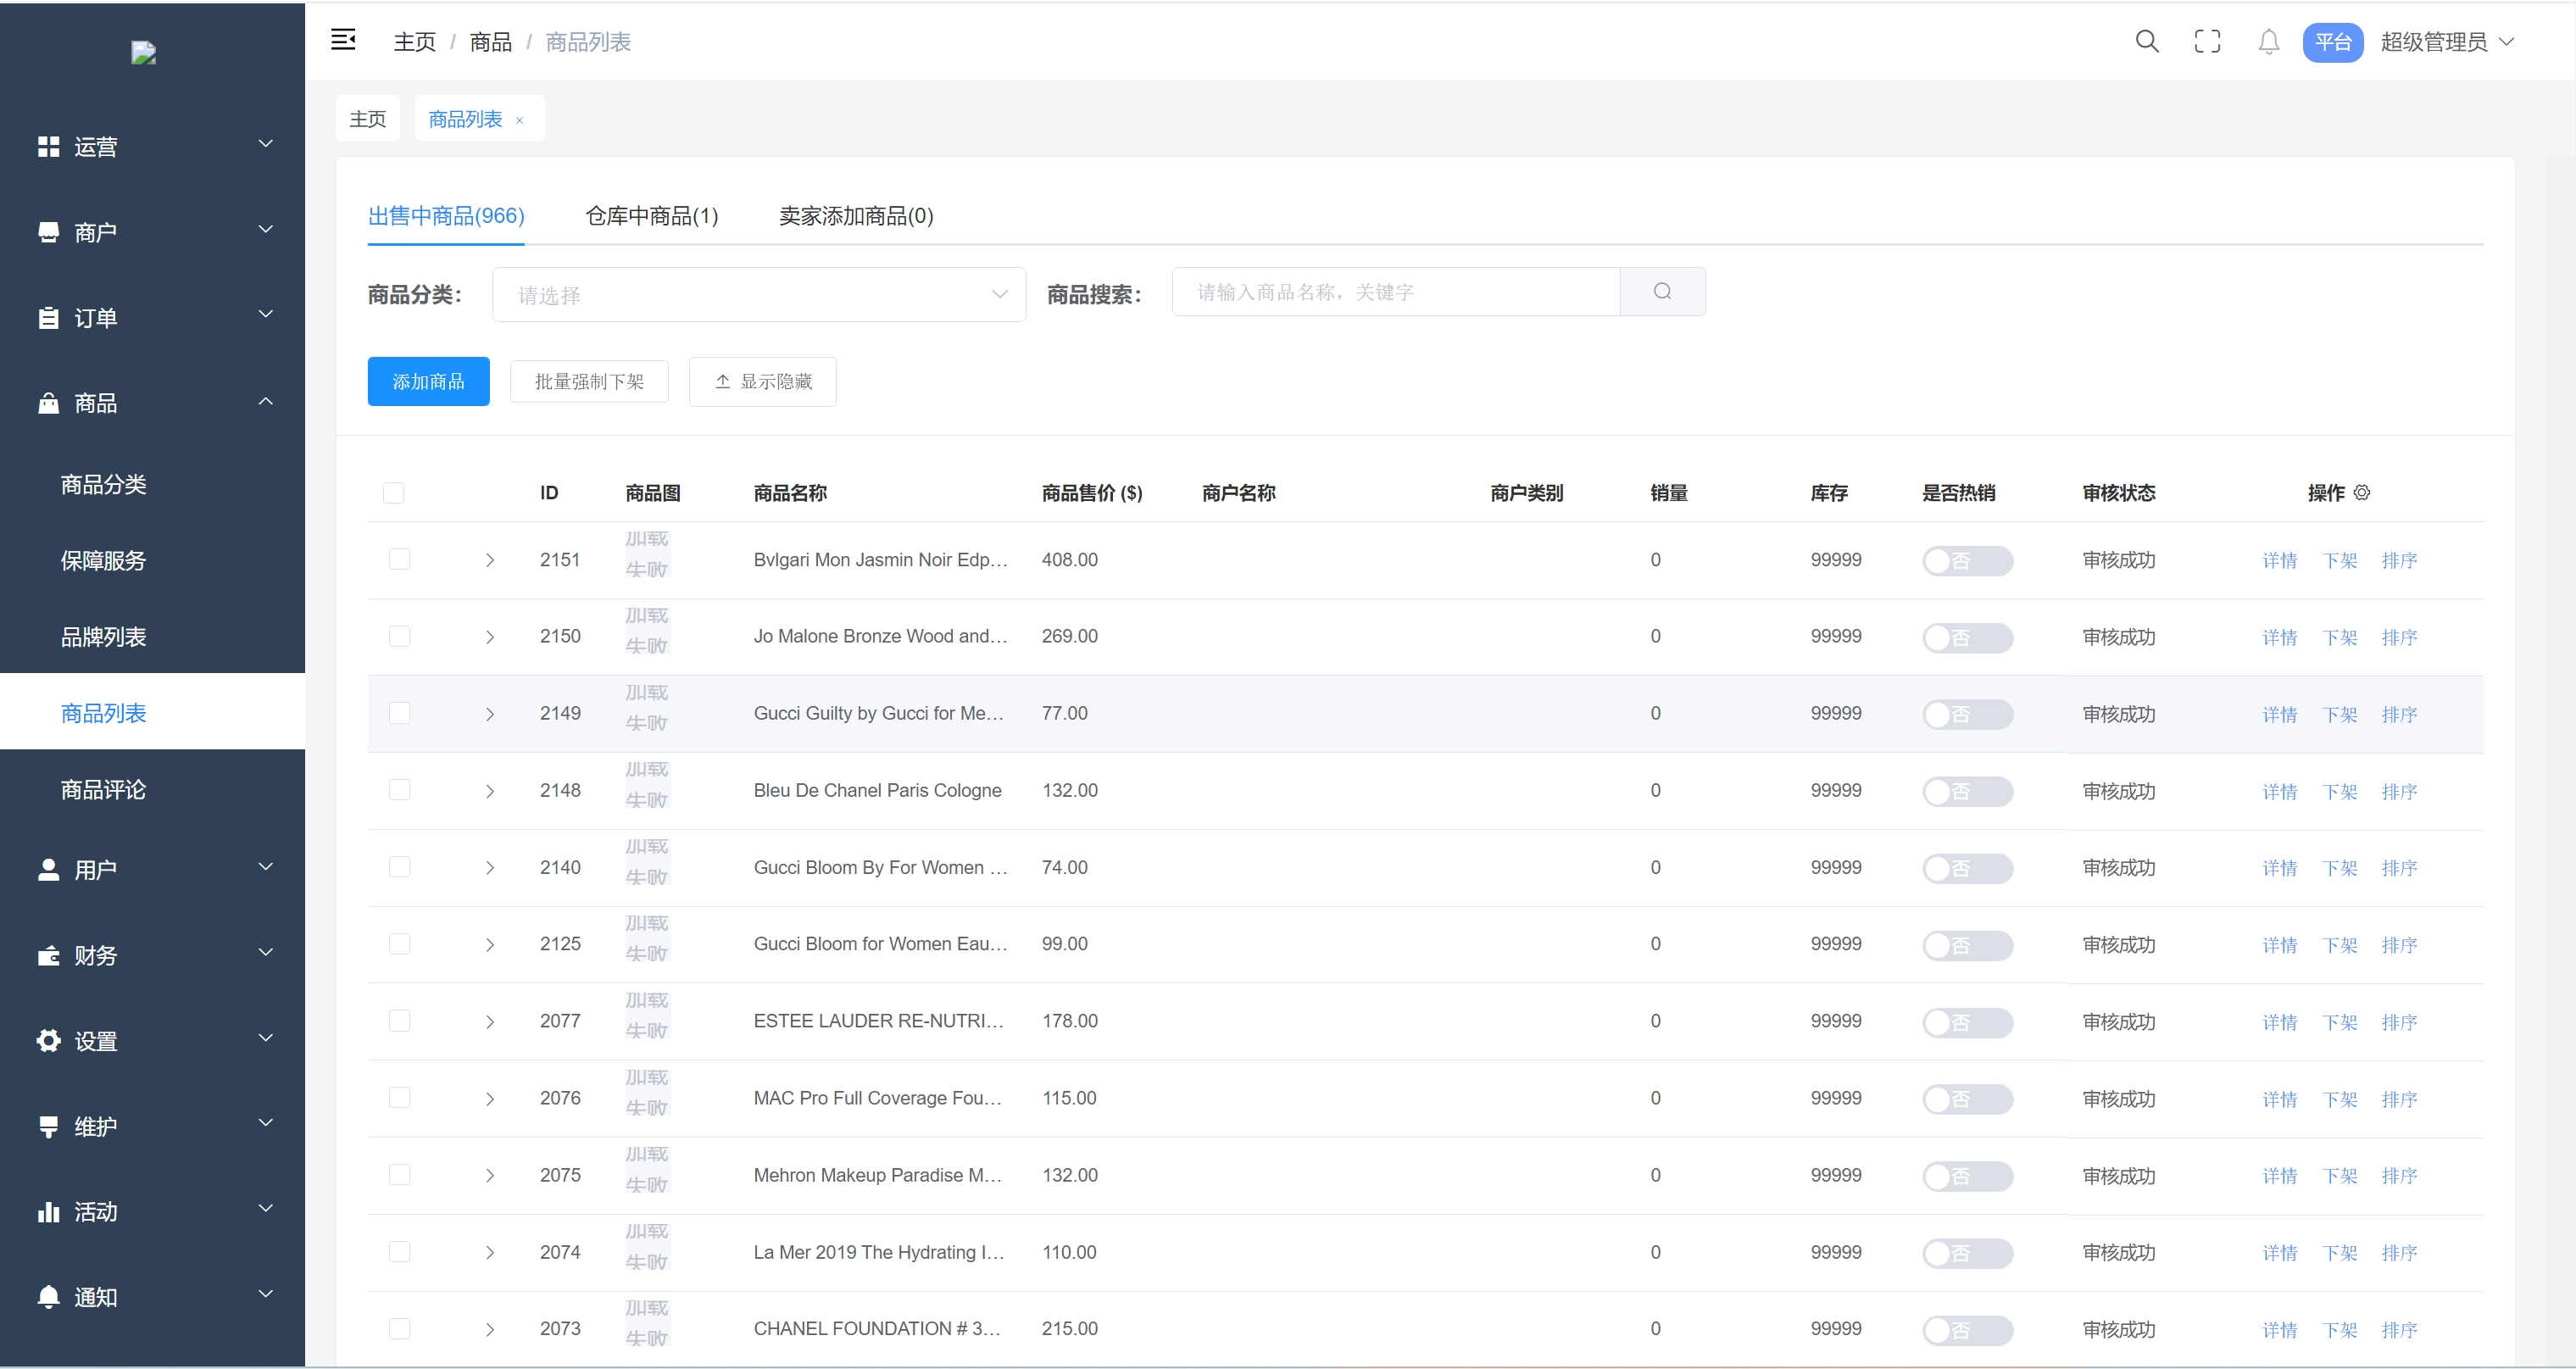Open the 商品分类 category dropdown
The image size is (2576, 1369).
click(x=758, y=294)
